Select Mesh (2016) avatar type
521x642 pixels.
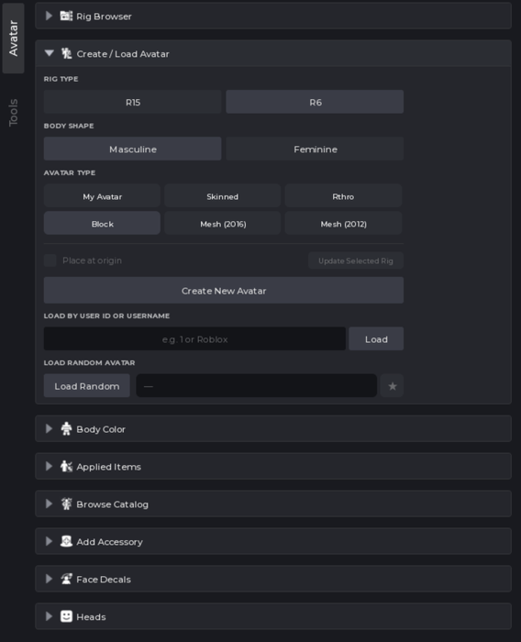pyautogui.click(x=222, y=223)
